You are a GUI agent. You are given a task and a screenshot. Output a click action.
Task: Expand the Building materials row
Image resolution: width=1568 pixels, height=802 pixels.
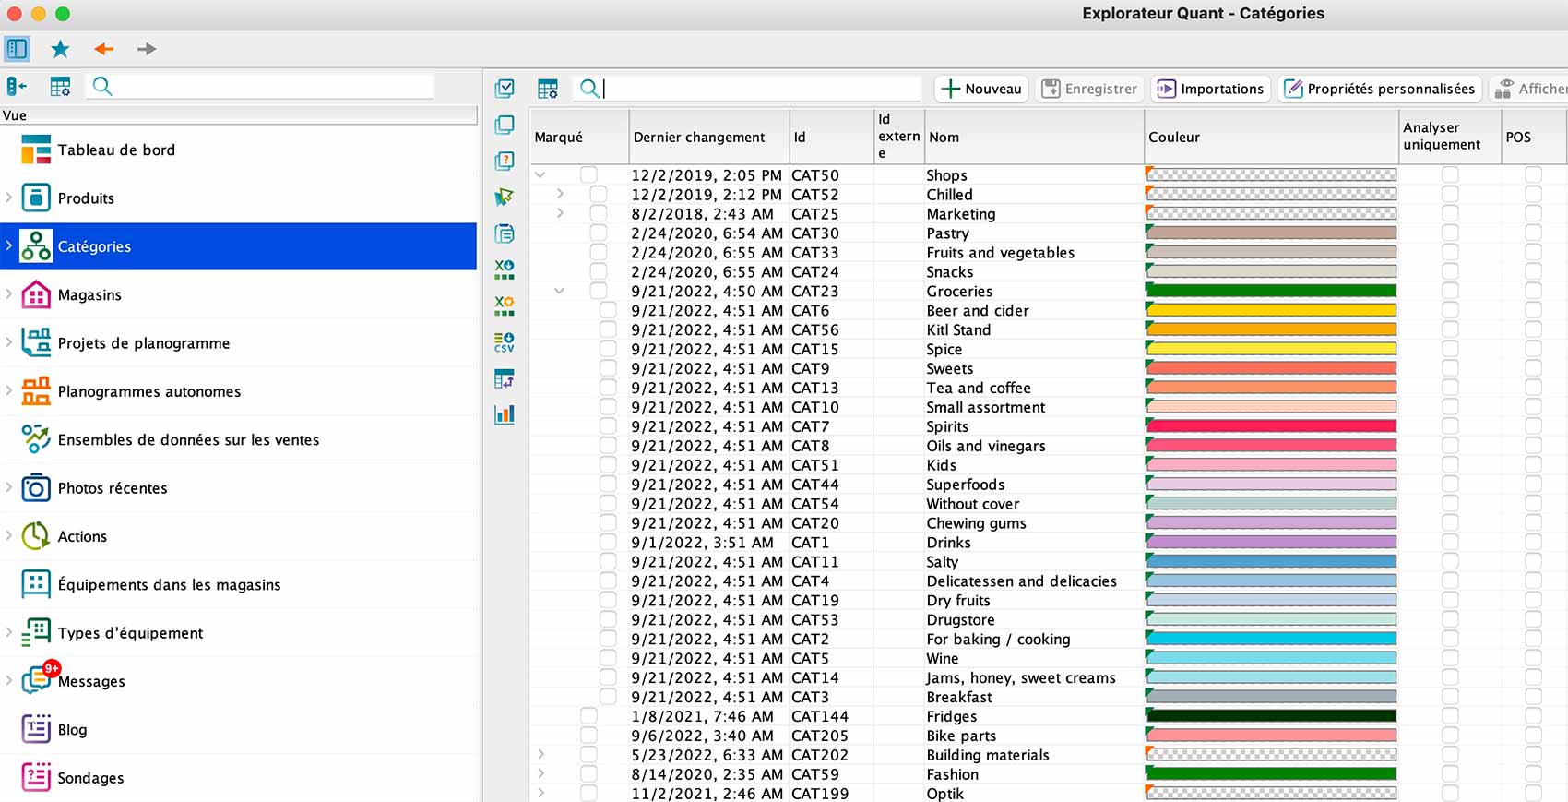(540, 755)
